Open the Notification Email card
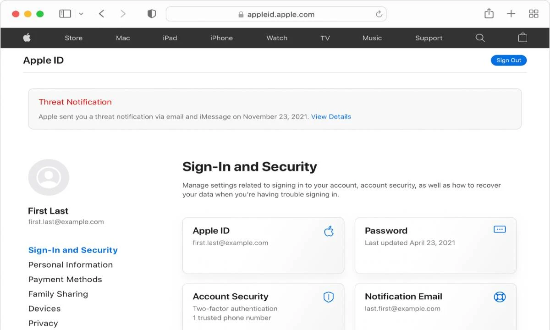The image size is (550, 330). tap(435, 306)
